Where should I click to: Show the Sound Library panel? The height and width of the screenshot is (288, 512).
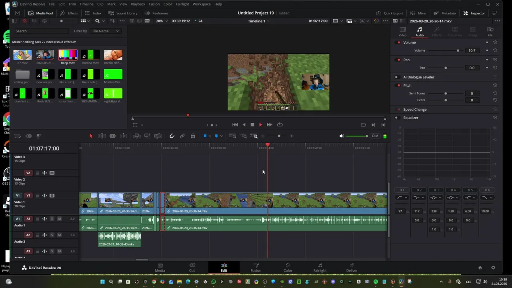[x=123, y=13]
